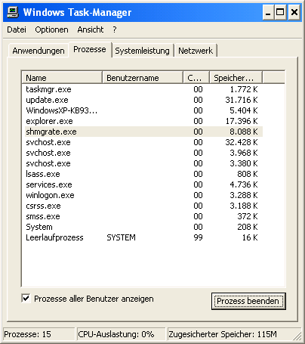Image resolution: width=305 pixels, height=344 pixels.
Task: Switch to the Systemleistung tab
Action: [x=142, y=51]
